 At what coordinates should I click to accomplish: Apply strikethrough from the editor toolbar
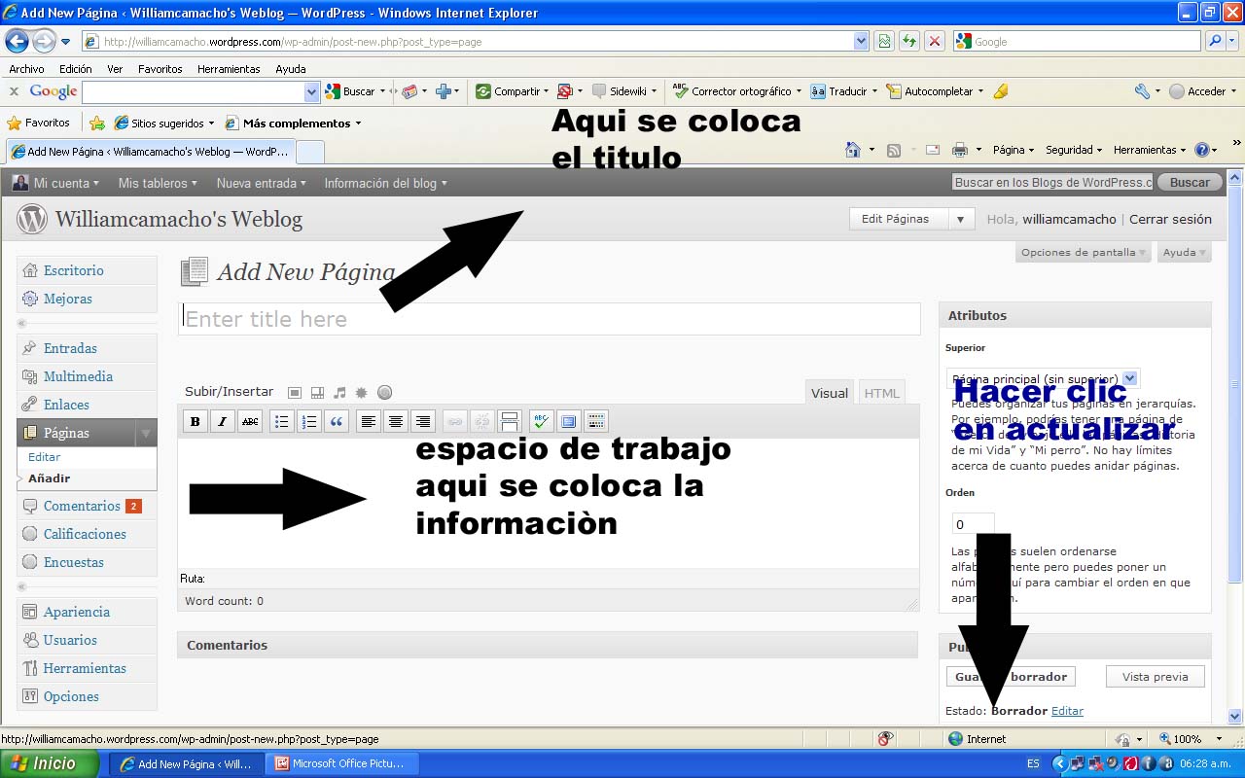click(x=250, y=421)
